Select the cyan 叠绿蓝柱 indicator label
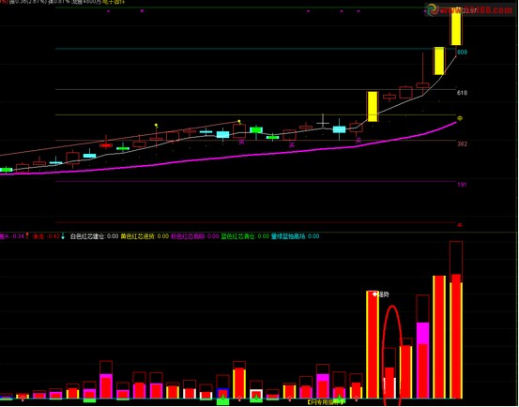 pyautogui.click(x=288, y=236)
